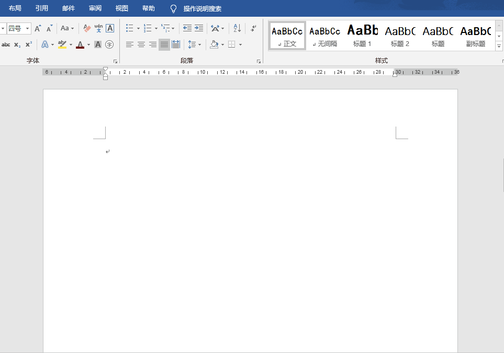Decrease the paragraph indent
The image size is (504, 353).
[x=187, y=28]
